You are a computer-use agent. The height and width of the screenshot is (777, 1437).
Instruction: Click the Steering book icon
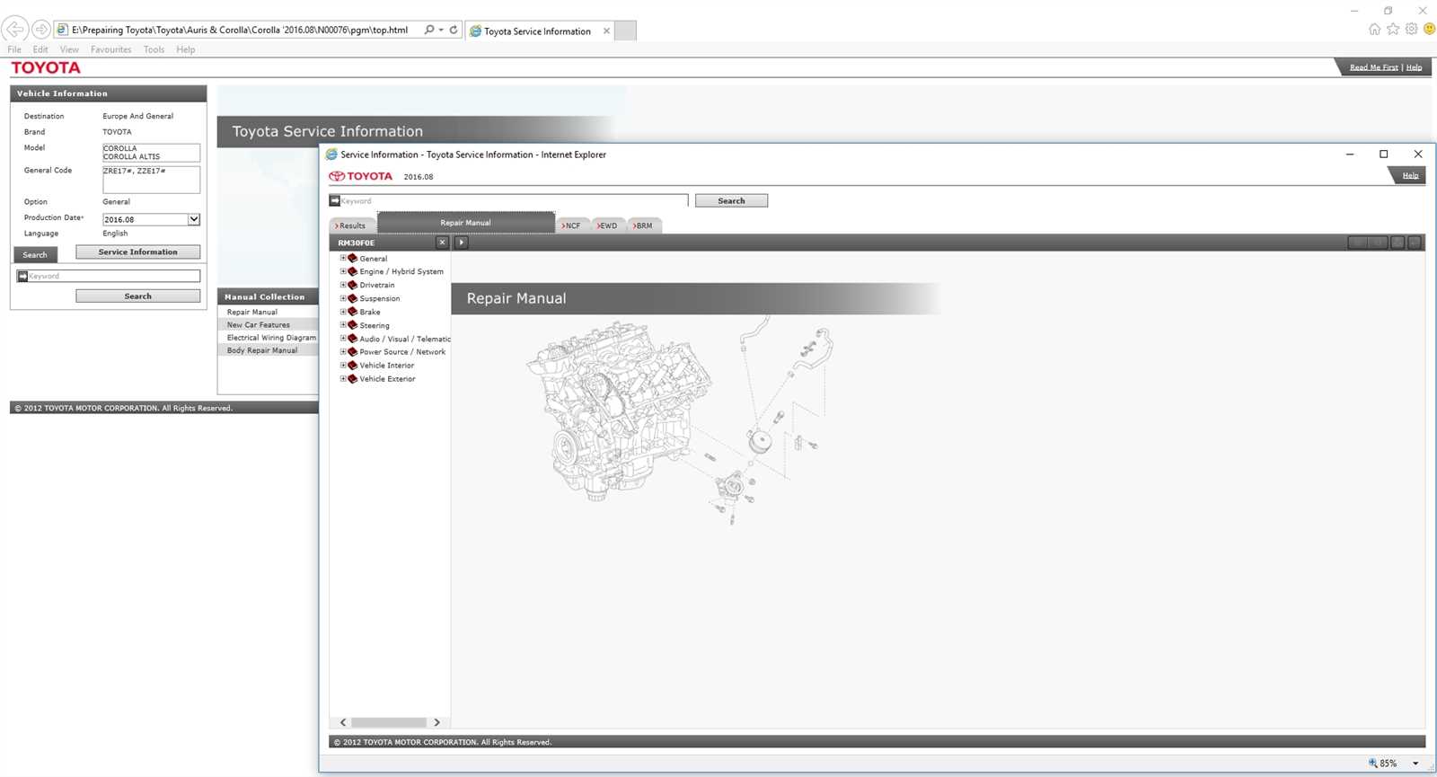click(352, 325)
